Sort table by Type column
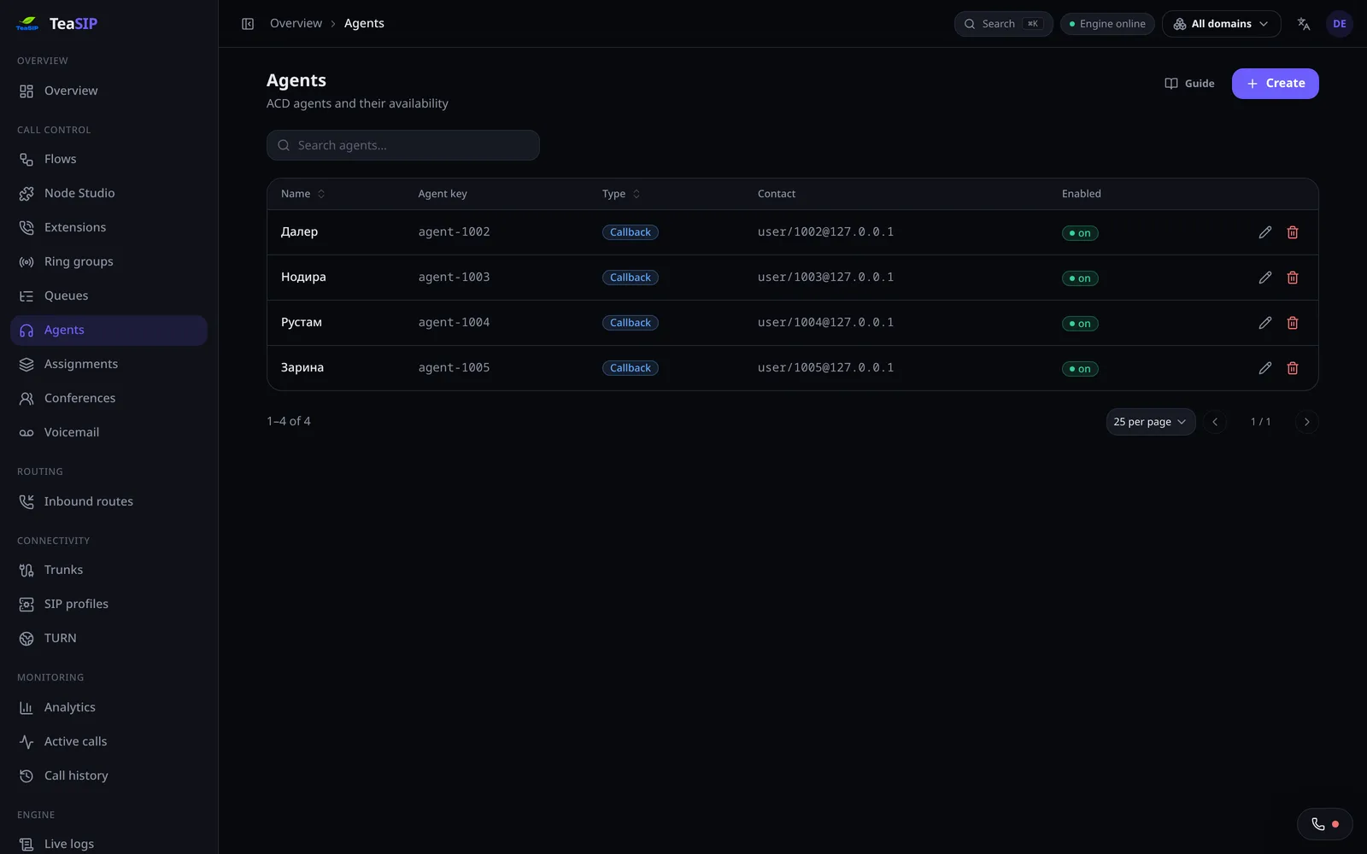Screen dimensions: 1367x854 coord(621,194)
